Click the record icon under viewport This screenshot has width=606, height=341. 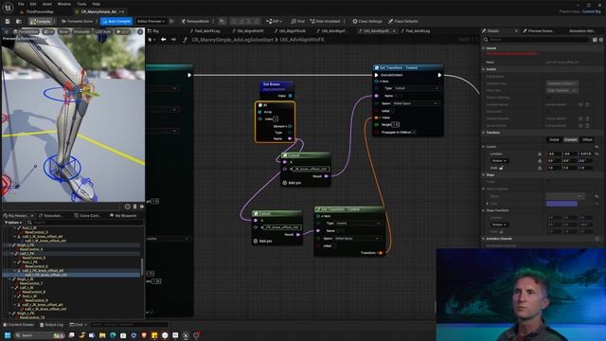pos(128,206)
